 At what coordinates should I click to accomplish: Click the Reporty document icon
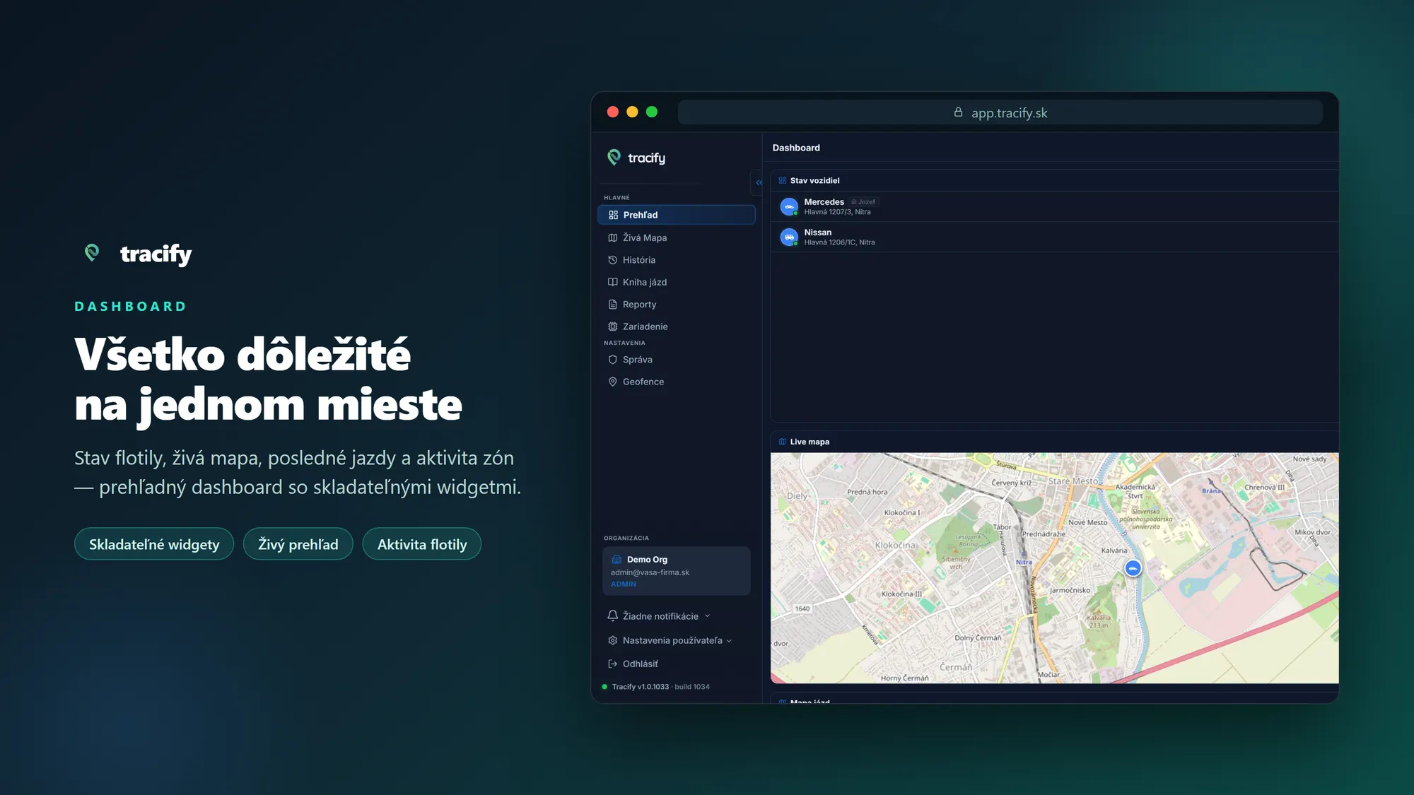tap(613, 305)
